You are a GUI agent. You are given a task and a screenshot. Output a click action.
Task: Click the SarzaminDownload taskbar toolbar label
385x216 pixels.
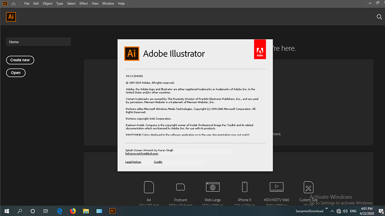pyautogui.click(x=309, y=211)
